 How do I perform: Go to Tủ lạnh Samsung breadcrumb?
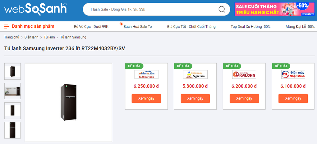pos(73,37)
